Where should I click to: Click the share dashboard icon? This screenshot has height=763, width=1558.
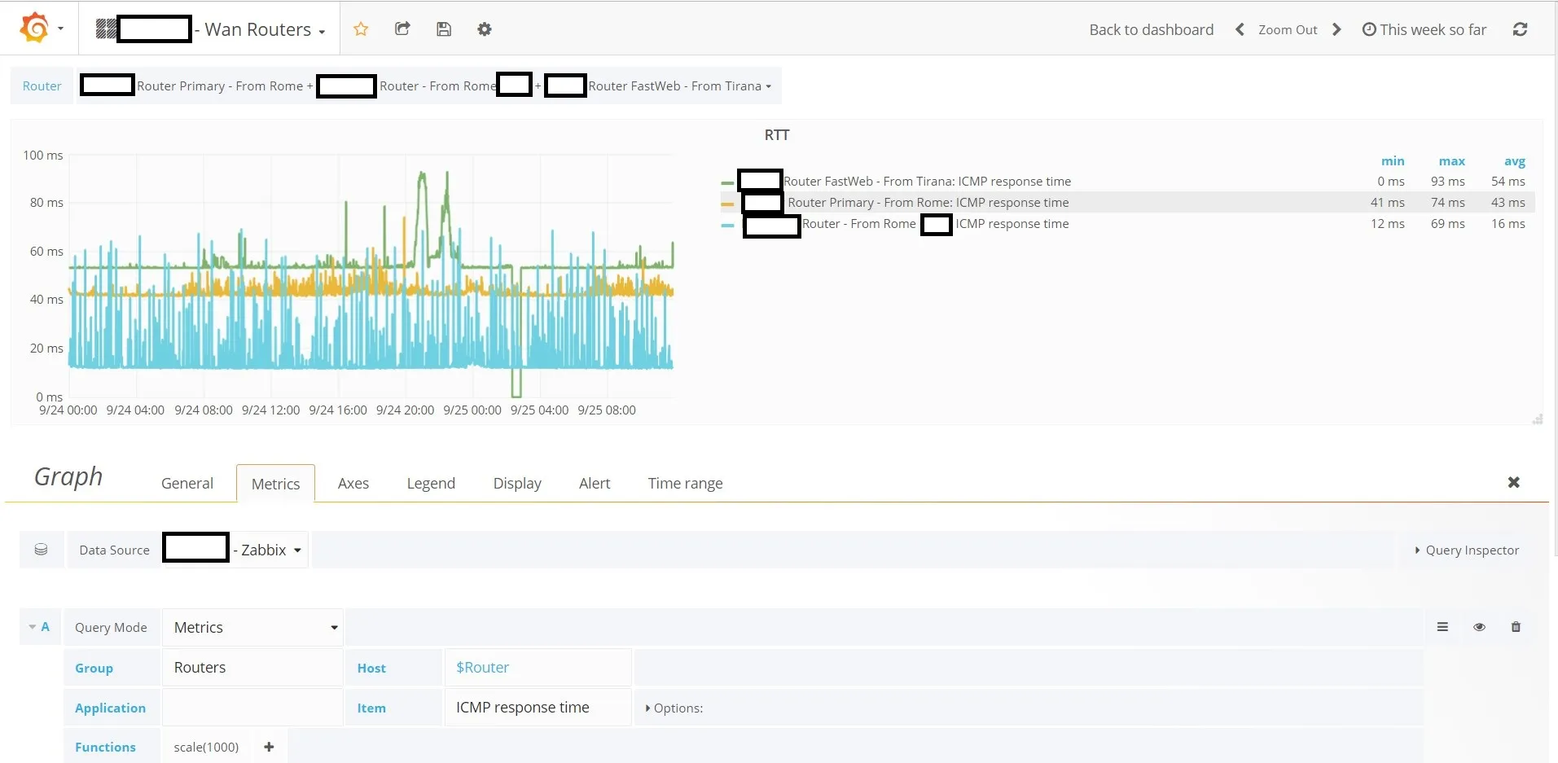click(402, 29)
